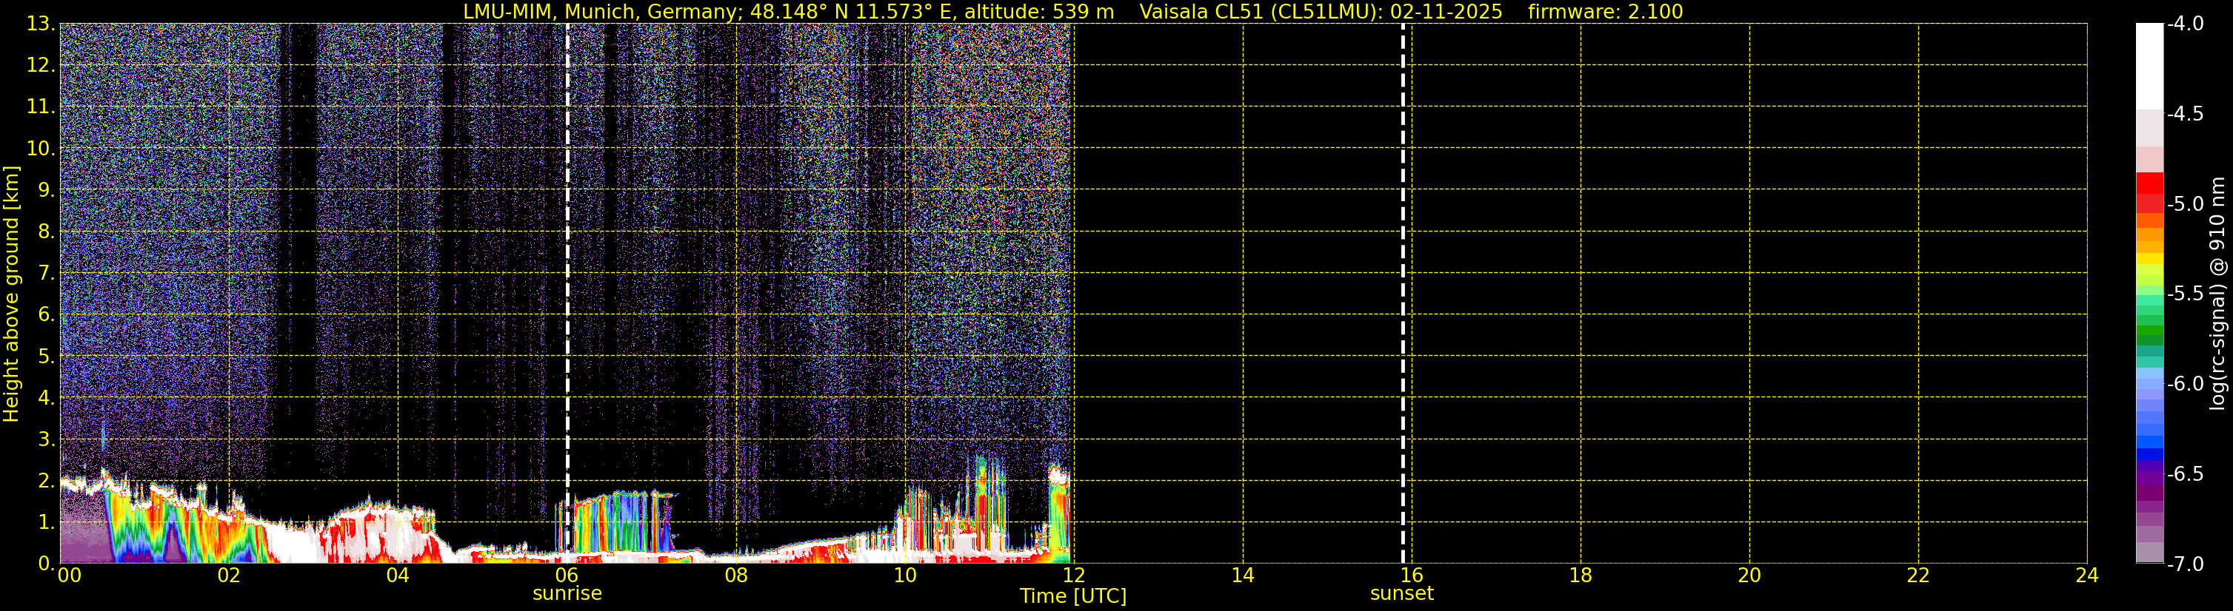Click the '5.' height tick label
The image size is (2233, 611).
pos(46,356)
